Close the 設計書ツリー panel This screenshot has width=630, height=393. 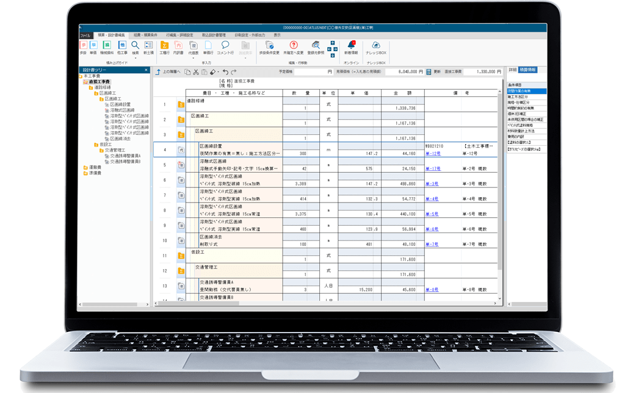(x=146, y=70)
